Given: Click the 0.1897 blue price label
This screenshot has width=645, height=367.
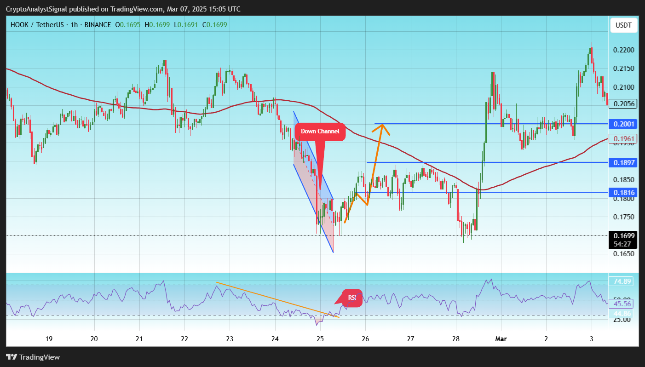Looking at the screenshot, I should click(x=623, y=162).
